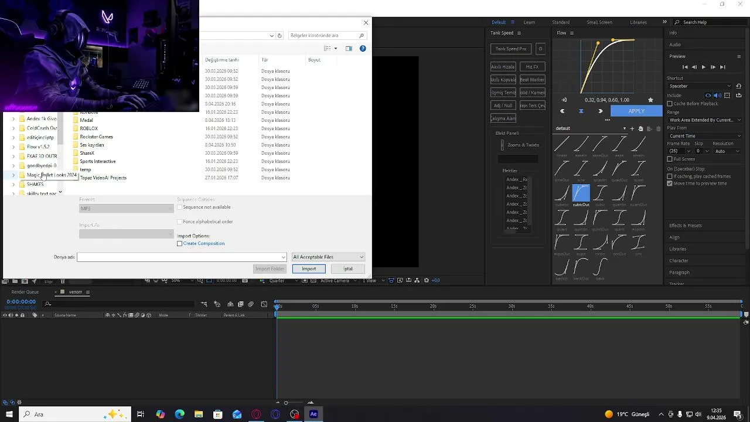
Task: Click the Flow ease-in left arrow icon
Action: coord(562,111)
